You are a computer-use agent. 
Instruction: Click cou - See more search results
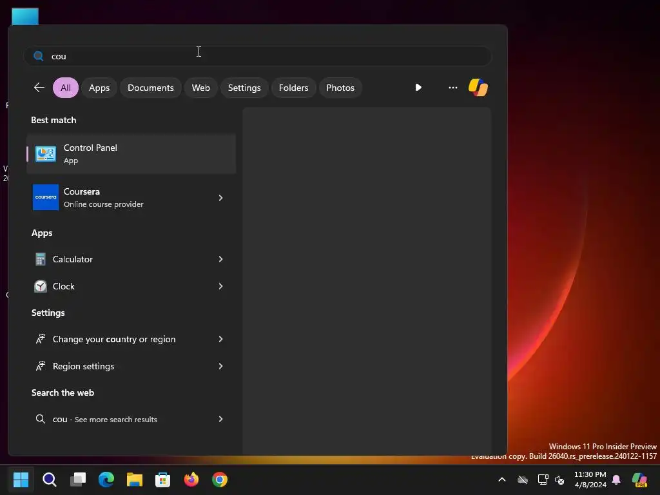(131, 419)
